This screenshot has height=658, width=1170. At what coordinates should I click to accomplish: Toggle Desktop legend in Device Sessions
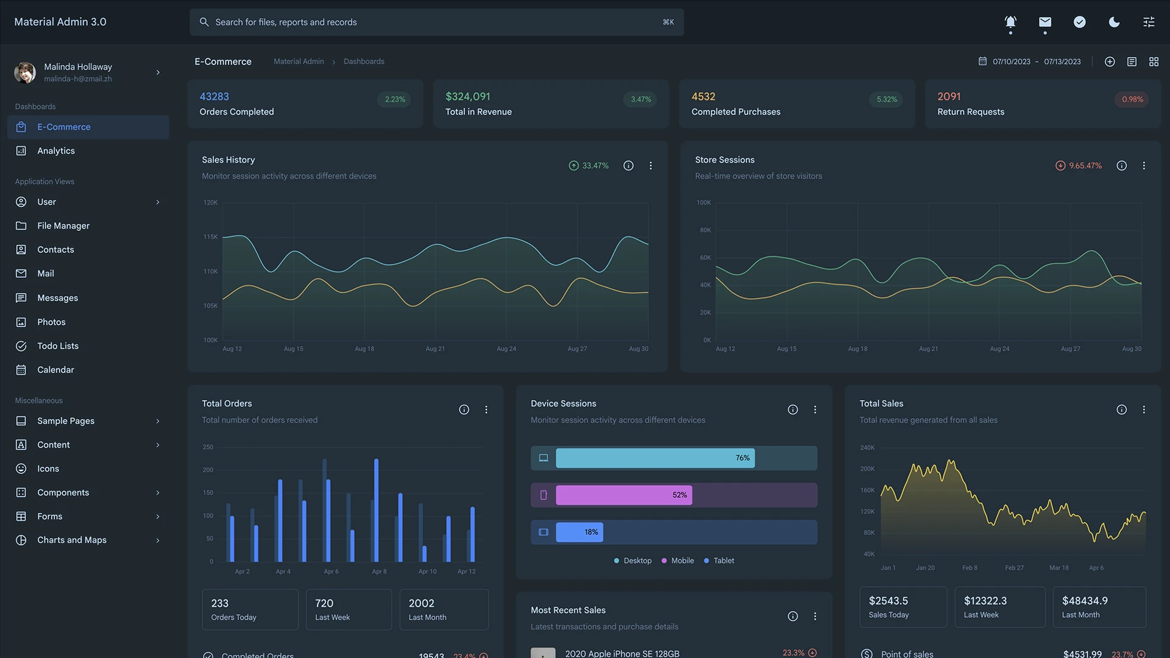coord(633,561)
